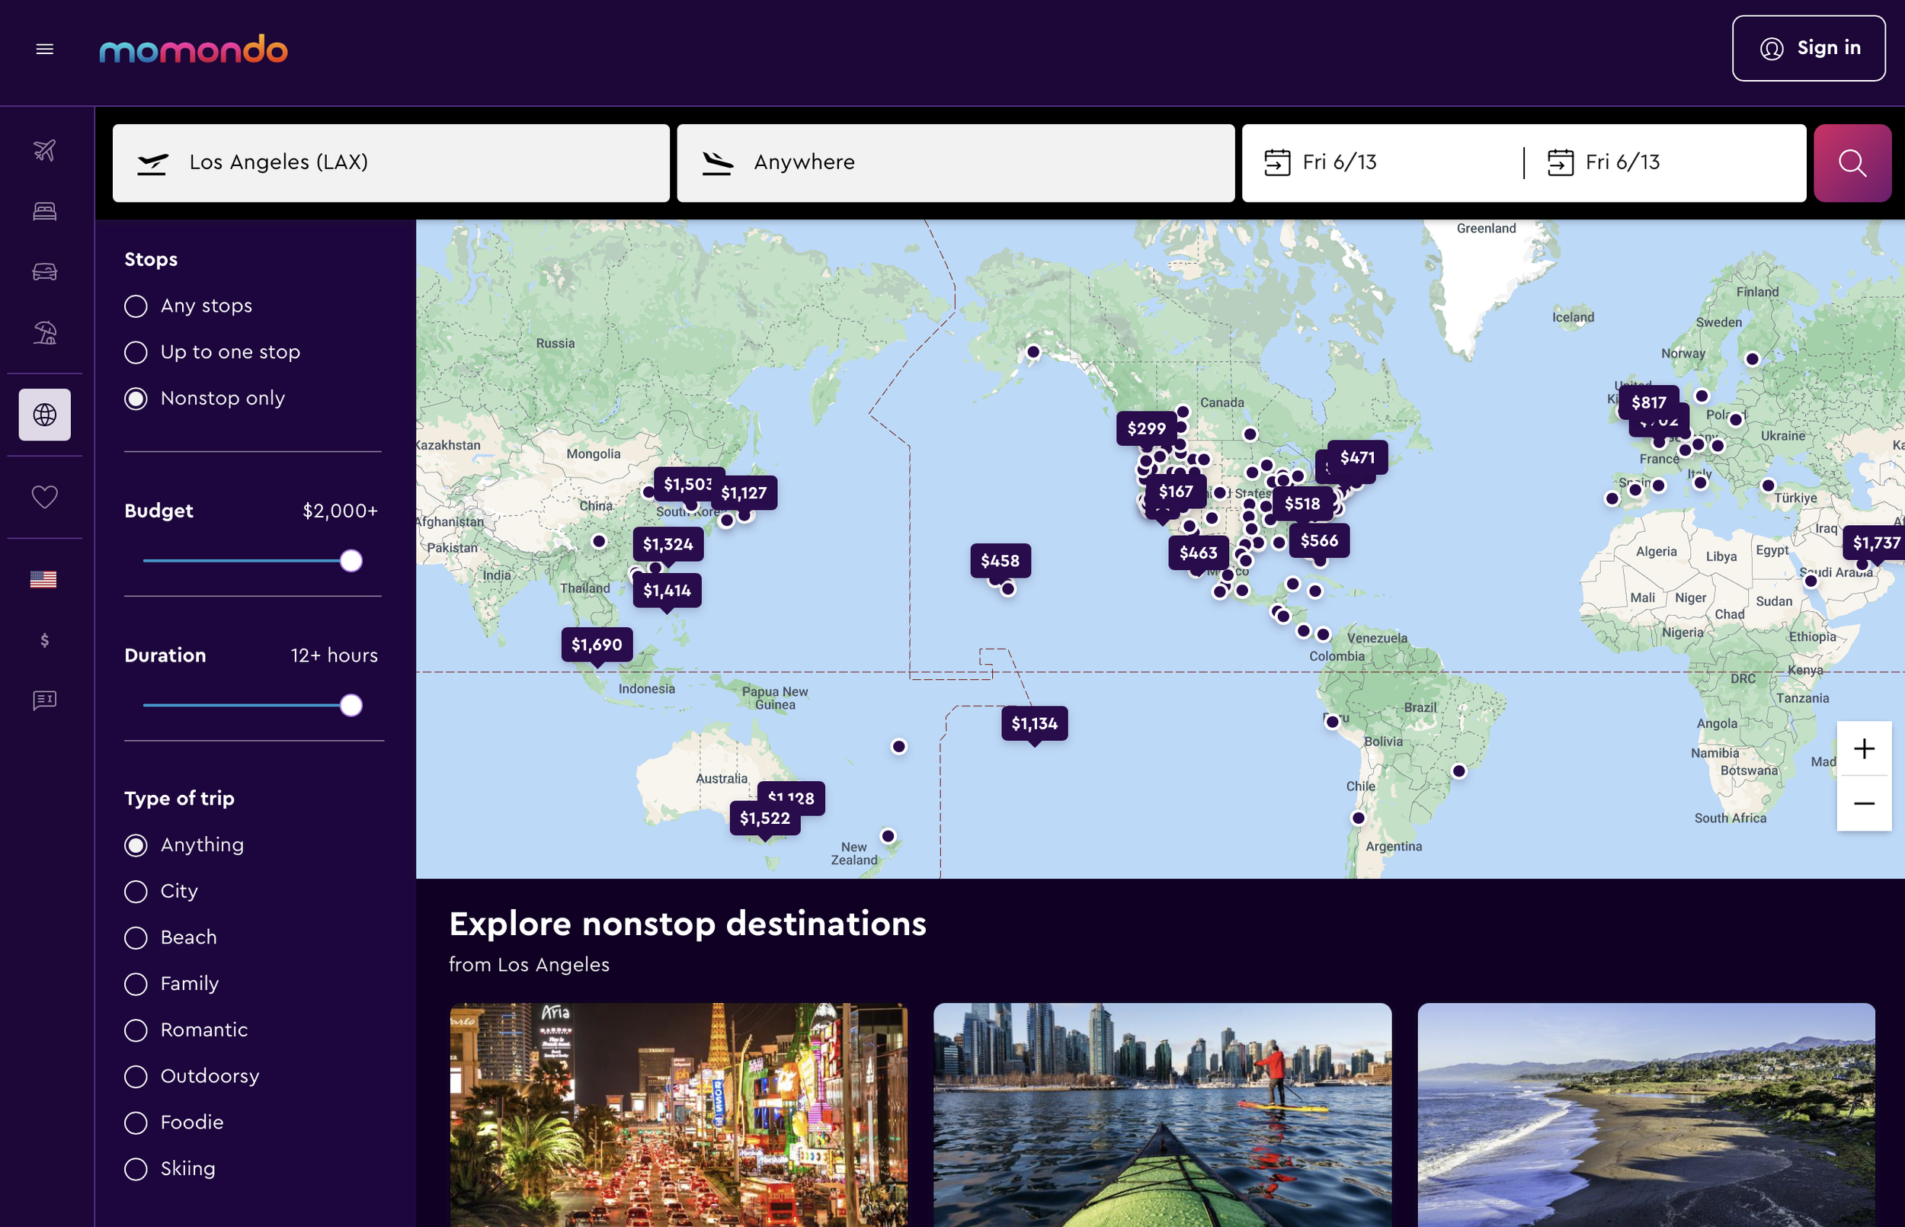Click the momondo logo
This screenshot has height=1227, width=1905.
click(193, 50)
